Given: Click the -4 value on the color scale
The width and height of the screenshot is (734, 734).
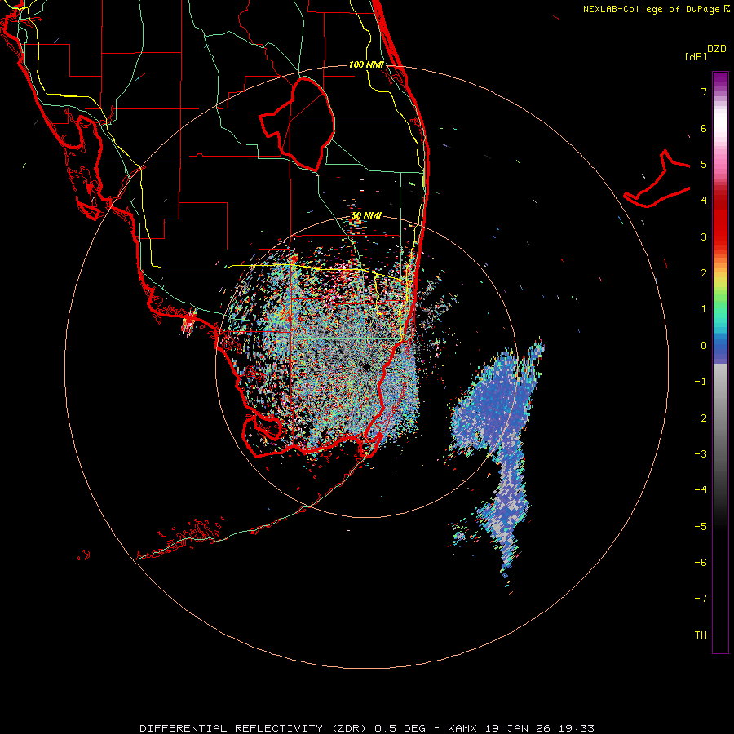Looking at the screenshot, I should pos(701,489).
